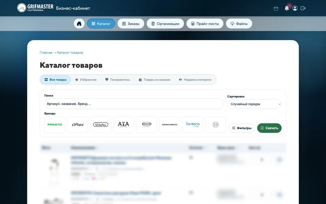Filter by PRESTO brand logo
This screenshot has width=326, height=204.
[x=55, y=124]
